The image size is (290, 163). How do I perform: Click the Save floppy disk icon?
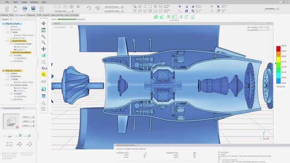click(33, 8)
